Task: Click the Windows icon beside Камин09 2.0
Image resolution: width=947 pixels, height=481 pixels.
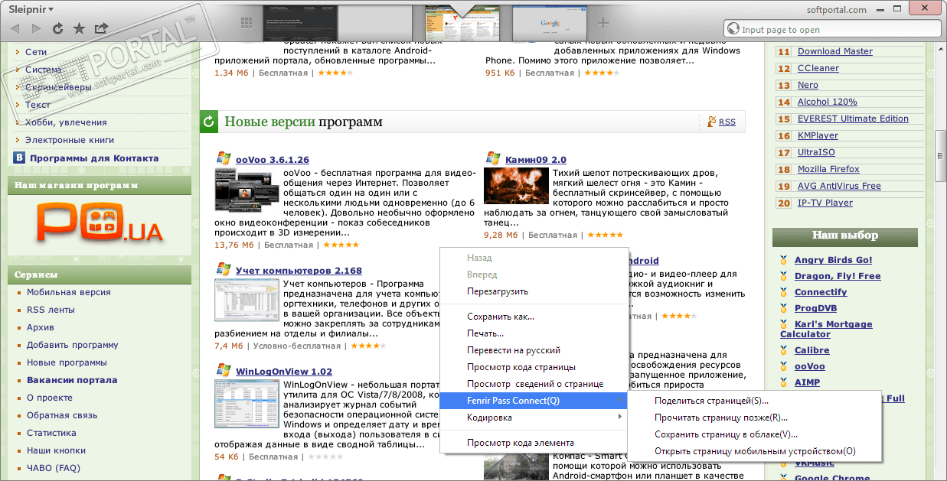Action: [492, 158]
